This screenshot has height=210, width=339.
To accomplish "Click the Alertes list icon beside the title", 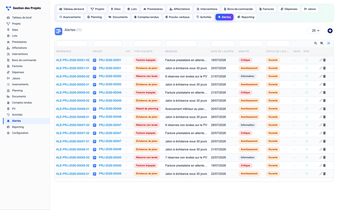I will [x=58, y=31].
